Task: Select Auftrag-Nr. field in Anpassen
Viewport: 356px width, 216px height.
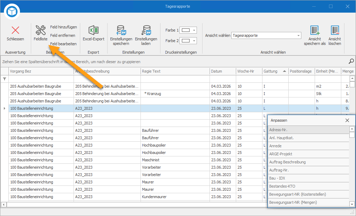Action: click(x=309, y=170)
